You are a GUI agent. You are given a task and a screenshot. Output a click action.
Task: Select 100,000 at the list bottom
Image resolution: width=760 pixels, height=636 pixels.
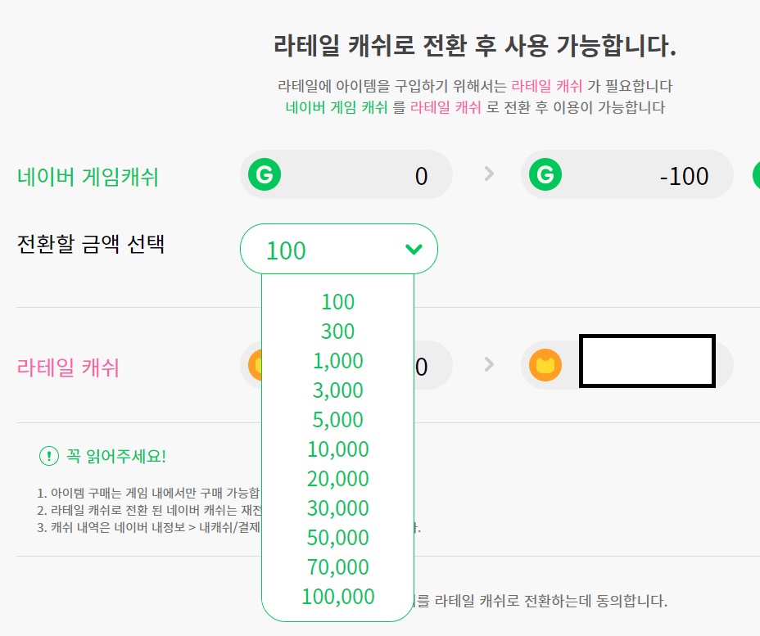(x=337, y=597)
